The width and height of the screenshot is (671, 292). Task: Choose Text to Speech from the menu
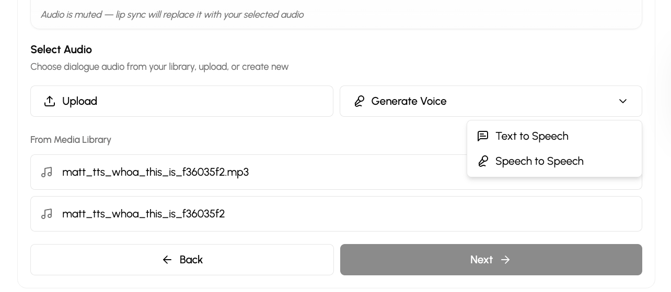531,136
